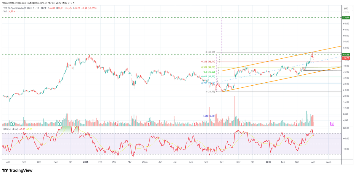Click the Abr label next to Mayo on time axis

click(313, 162)
